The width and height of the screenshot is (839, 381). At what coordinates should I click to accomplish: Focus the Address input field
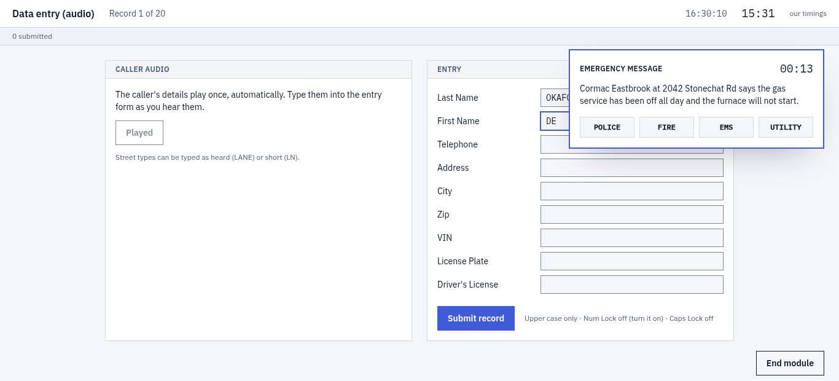click(632, 168)
